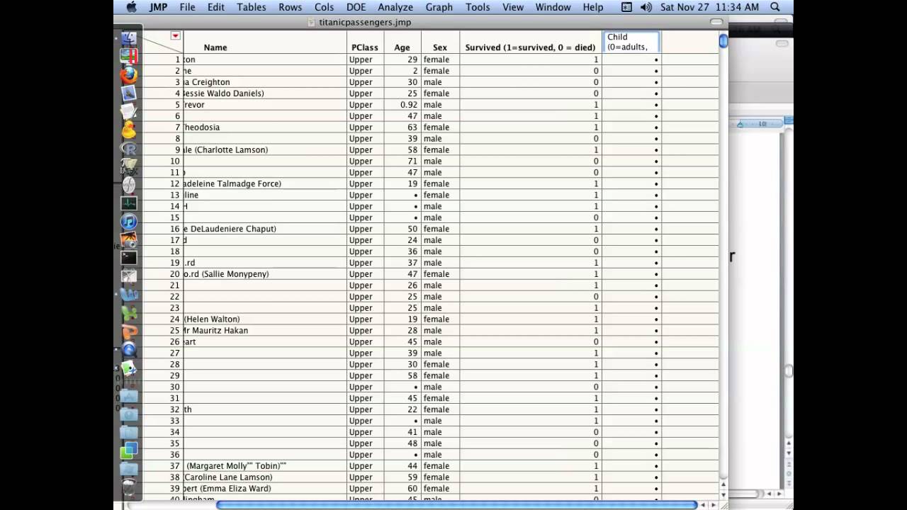Open the Help menu
The height and width of the screenshot is (510, 907).
pos(593,7)
